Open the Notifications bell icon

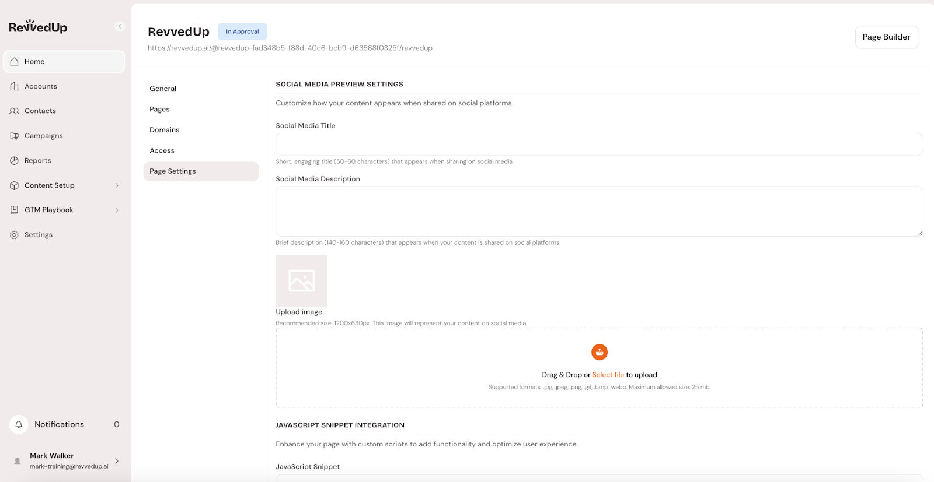[x=19, y=424]
